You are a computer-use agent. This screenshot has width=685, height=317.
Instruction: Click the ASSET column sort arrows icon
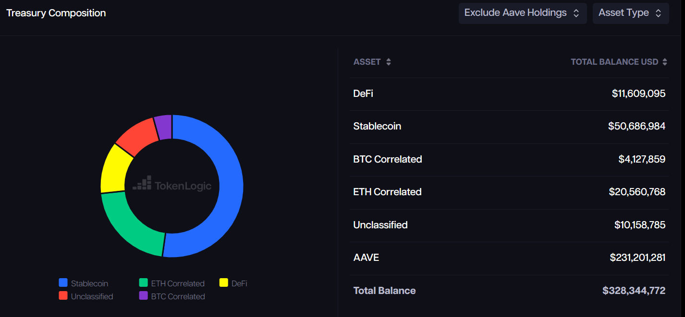(x=388, y=62)
